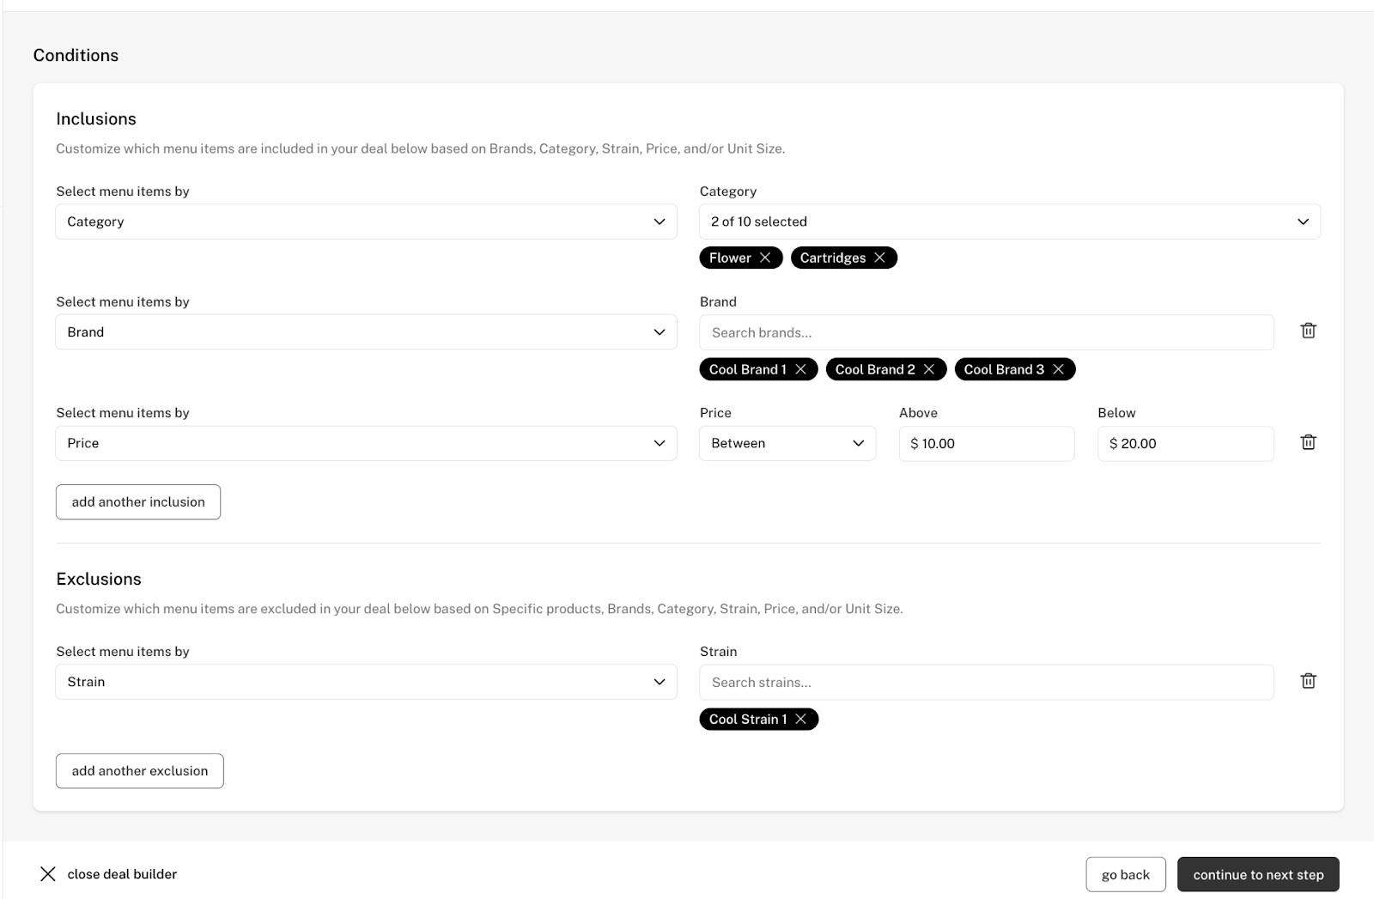
Task: Remove the Flower category tag
Action: coord(765,258)
